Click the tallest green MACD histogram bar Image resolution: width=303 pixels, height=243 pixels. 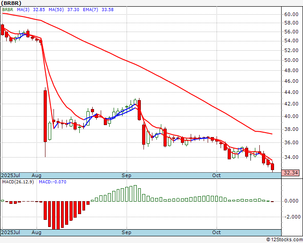[135, 194]
